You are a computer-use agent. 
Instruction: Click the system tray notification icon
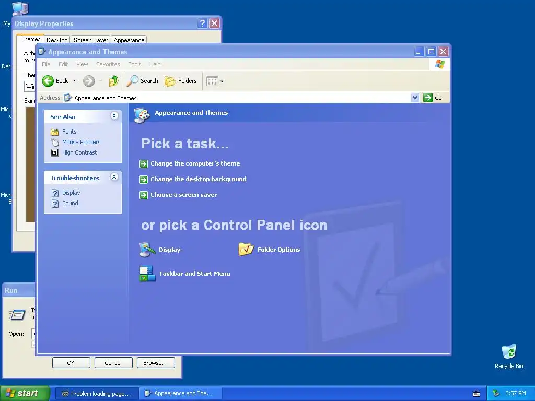496,394
